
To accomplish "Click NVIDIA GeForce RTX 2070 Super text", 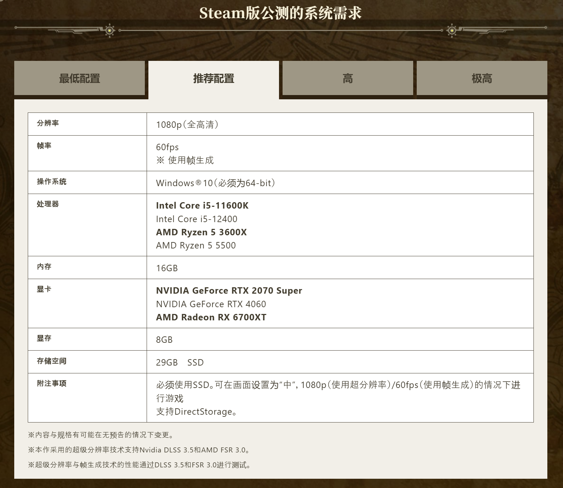I will pos(229,290).
